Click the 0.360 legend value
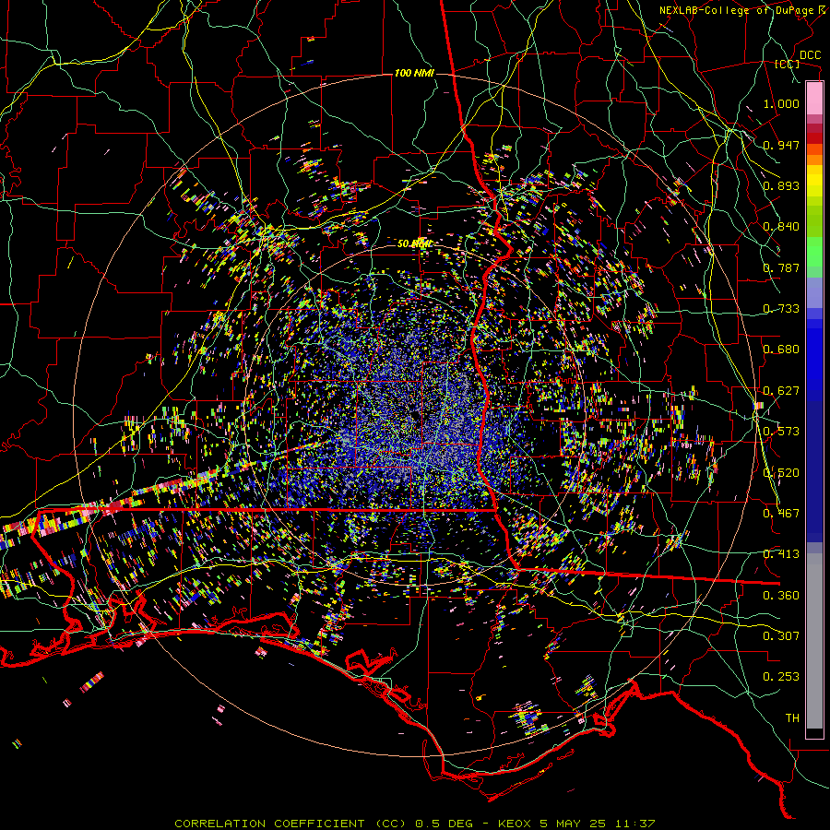The width and height of the screenshot is (830, 830). (x=781, y=596)
